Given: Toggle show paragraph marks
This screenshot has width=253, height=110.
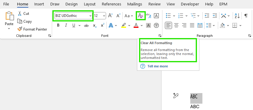Looking at the screenshot, I should [x=246, y=16].
